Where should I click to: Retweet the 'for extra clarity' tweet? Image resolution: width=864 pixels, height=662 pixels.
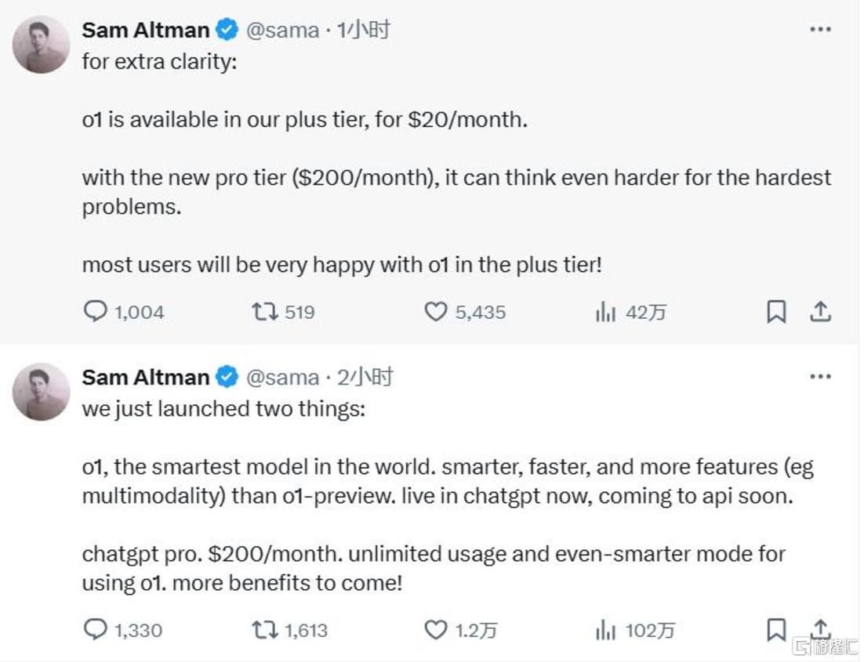[265, 312]
